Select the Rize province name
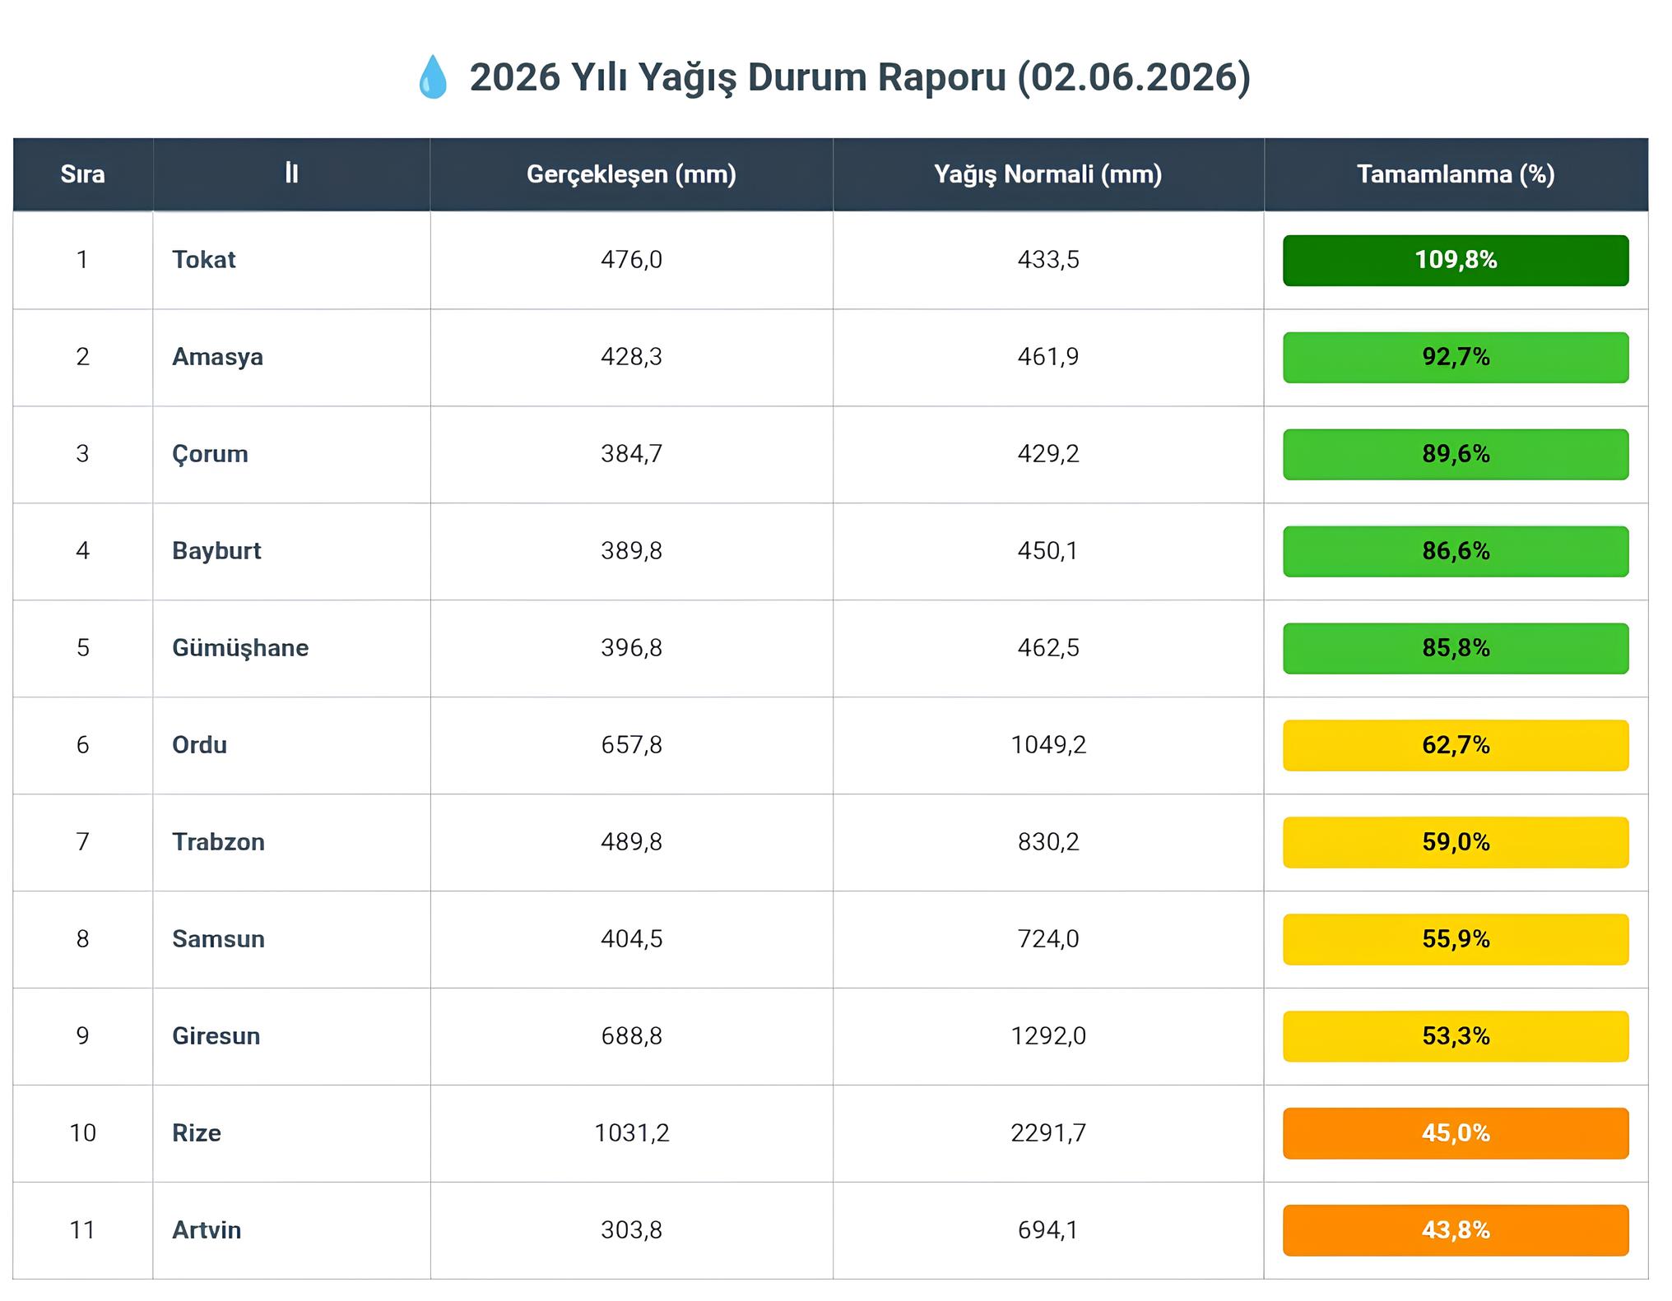This screenshot has width=1672, height=1301. click(197, 1133)
